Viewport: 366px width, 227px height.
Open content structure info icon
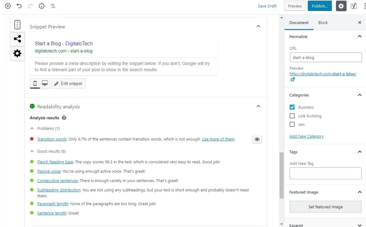(x=41, y=6)
